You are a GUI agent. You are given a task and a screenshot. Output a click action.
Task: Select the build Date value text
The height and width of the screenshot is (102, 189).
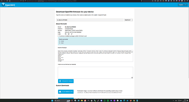pos(73,32)
